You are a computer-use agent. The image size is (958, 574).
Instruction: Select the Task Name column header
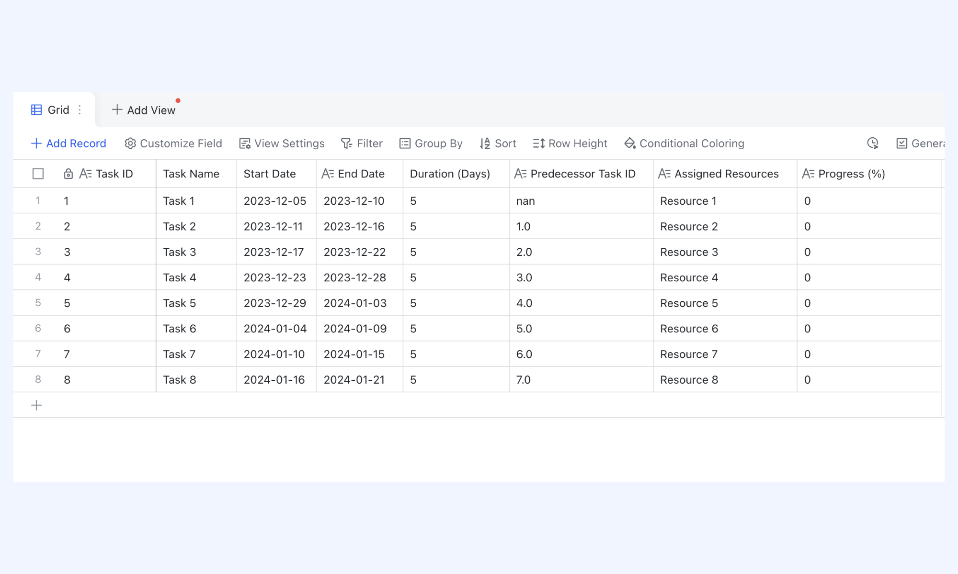[x=196, y=174]
